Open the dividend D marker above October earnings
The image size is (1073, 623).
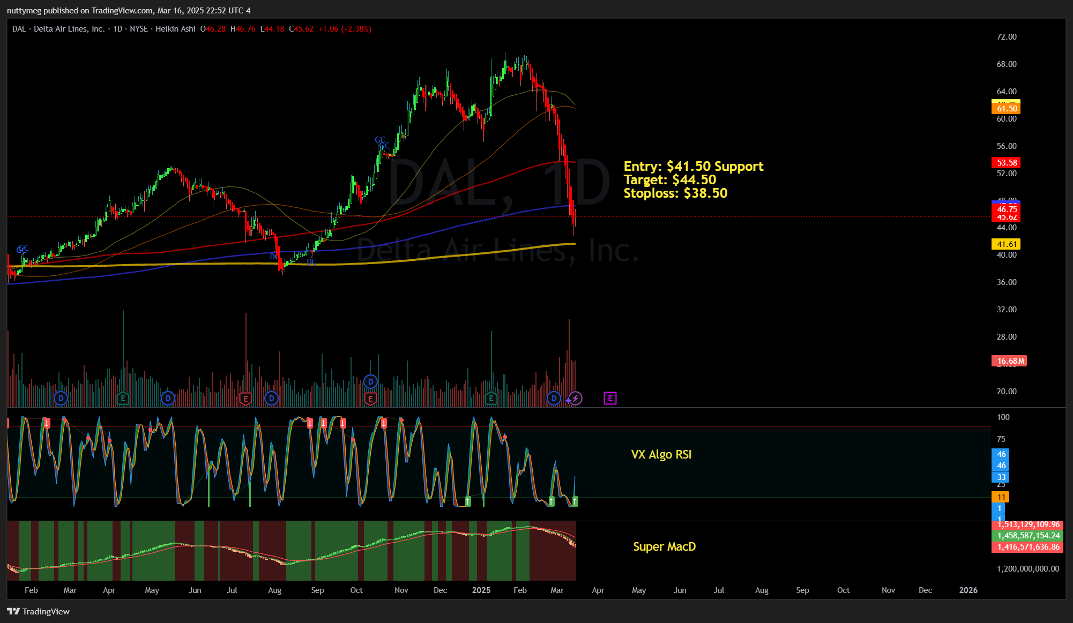(x=370, y=381)
